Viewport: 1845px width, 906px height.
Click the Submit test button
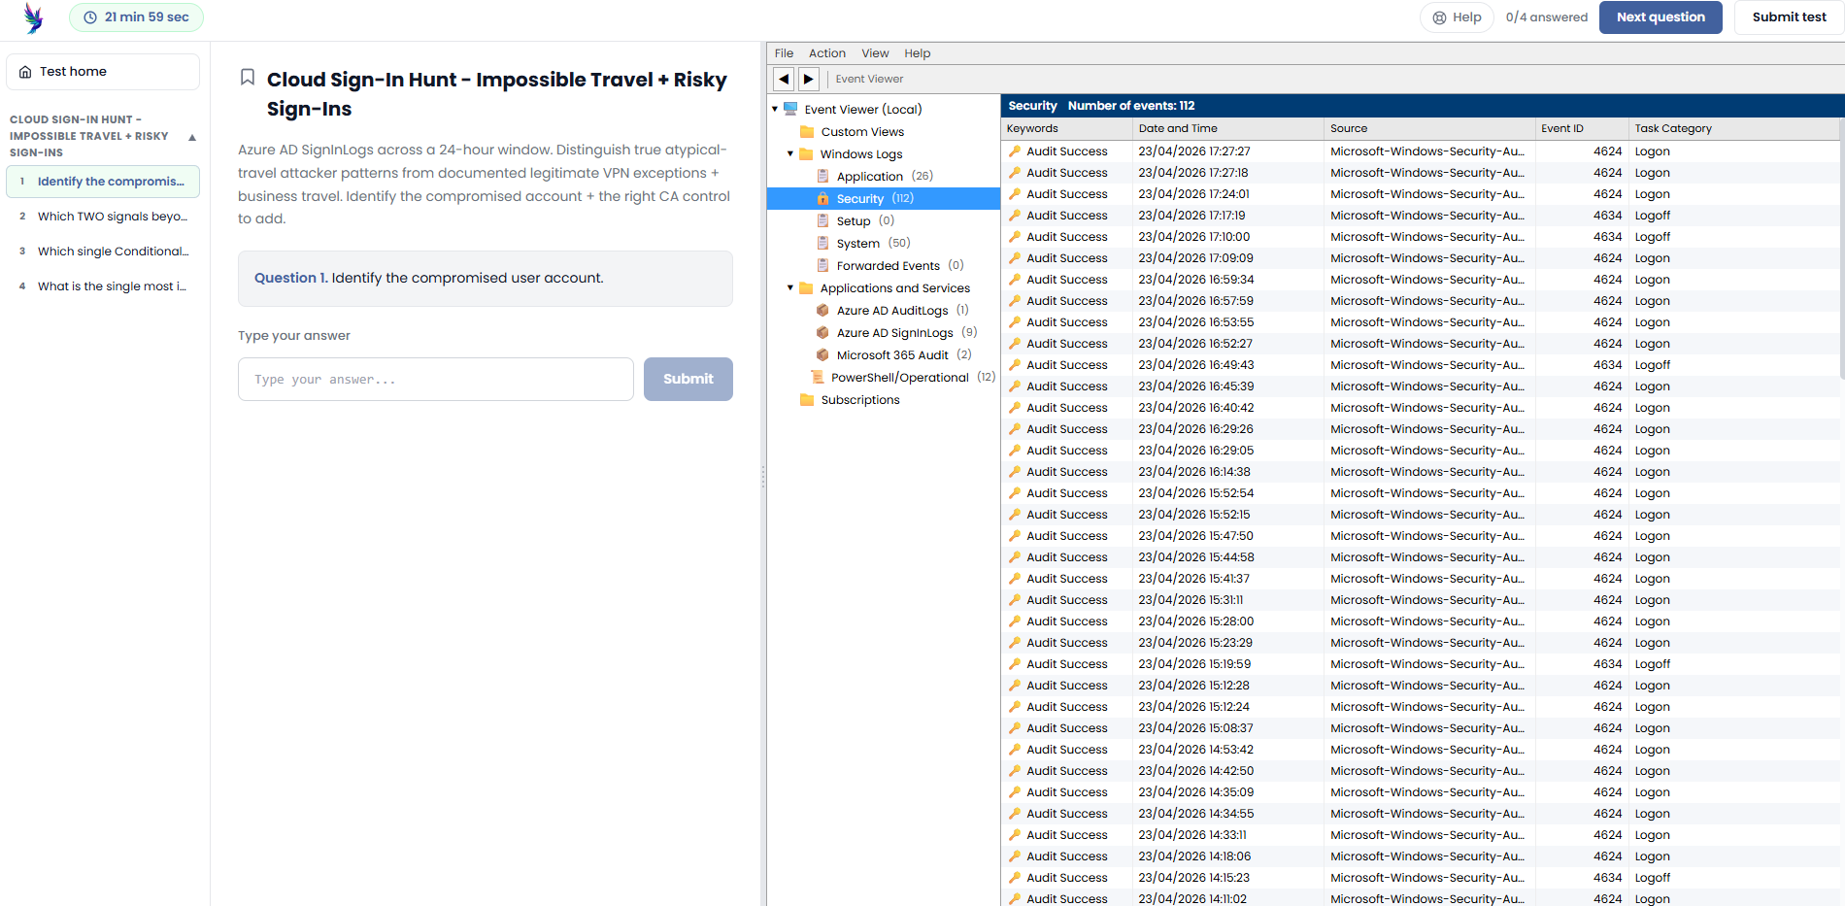(x=1789, y=17)
